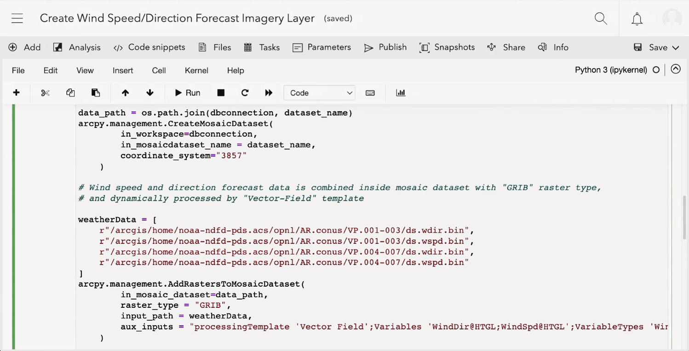Move the cell up with arrow
This screenshot has width=689, height=351.
tap(125, 93)
